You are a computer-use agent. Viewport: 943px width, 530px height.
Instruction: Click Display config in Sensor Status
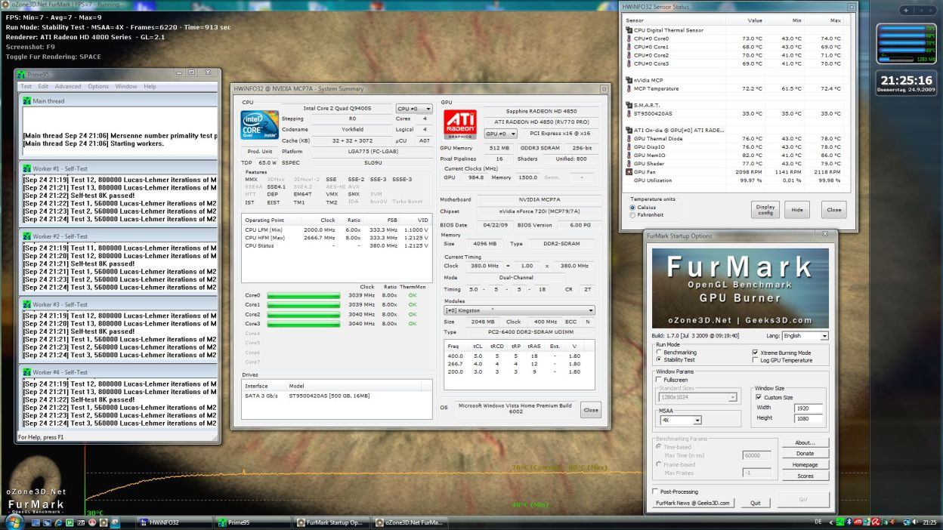[765, 209]
